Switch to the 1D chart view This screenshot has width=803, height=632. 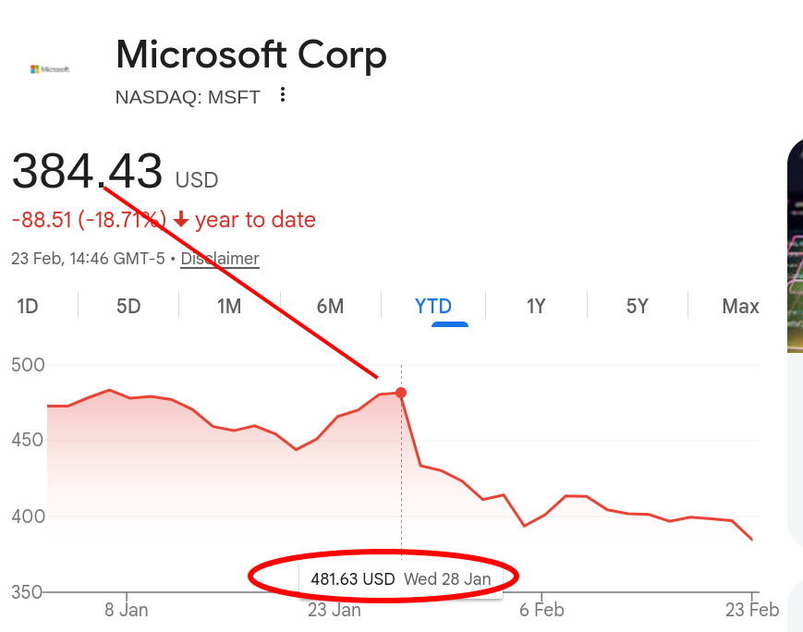(28, 306)
